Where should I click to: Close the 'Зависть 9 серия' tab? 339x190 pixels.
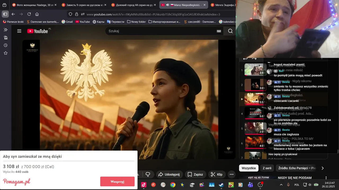(x=105, y=5)
